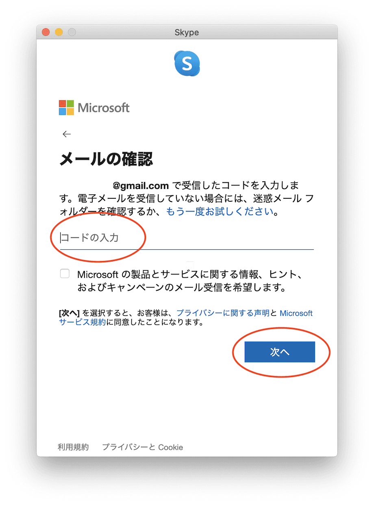Click the Microsoft wordmark text
This screenshot has width=374, height=505.
[x=104, y=108]
